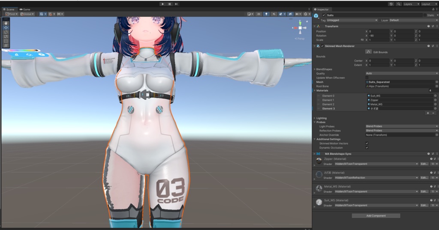The image size is (439, 230).
Task: Toggle hidden objects visibility in scene toolbar
Action: 290,14
